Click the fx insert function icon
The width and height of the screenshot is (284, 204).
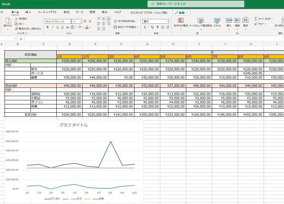(x=21, y=39)
